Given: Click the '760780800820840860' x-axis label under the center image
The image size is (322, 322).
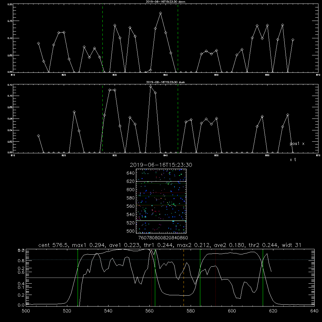Looking at the screenshot, I should pyautogui.click(x=163, y=238).
